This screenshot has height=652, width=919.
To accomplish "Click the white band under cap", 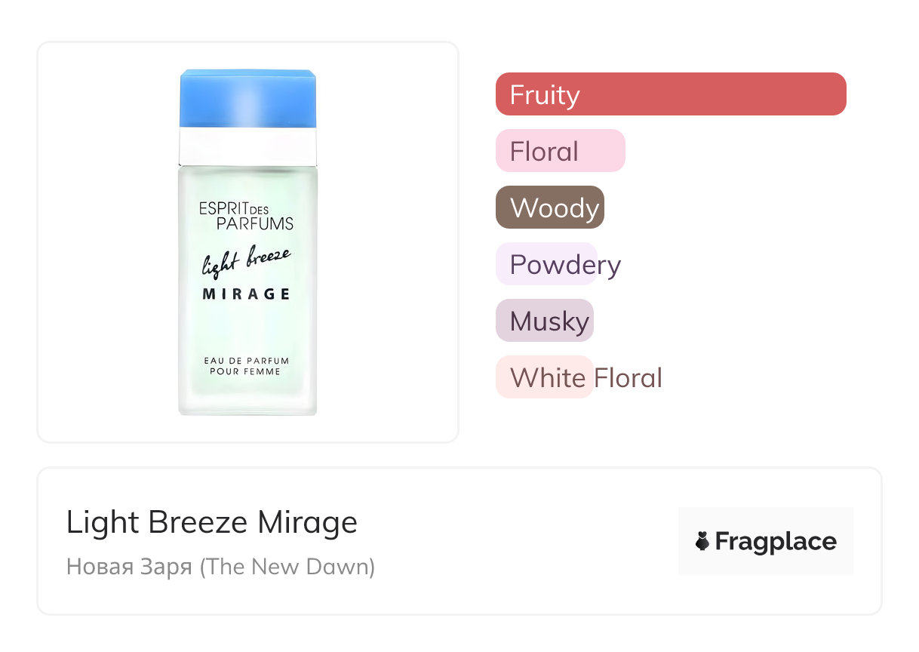I will click(247, 146).
